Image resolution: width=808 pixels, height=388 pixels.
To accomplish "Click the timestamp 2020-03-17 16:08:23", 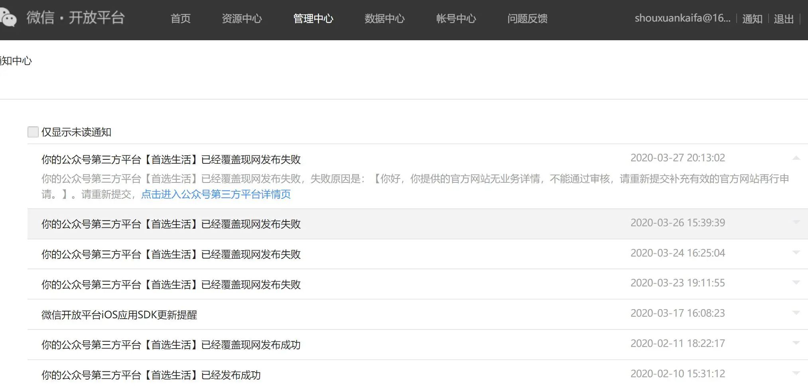I will pyautogui.click(x=678, y=313).
